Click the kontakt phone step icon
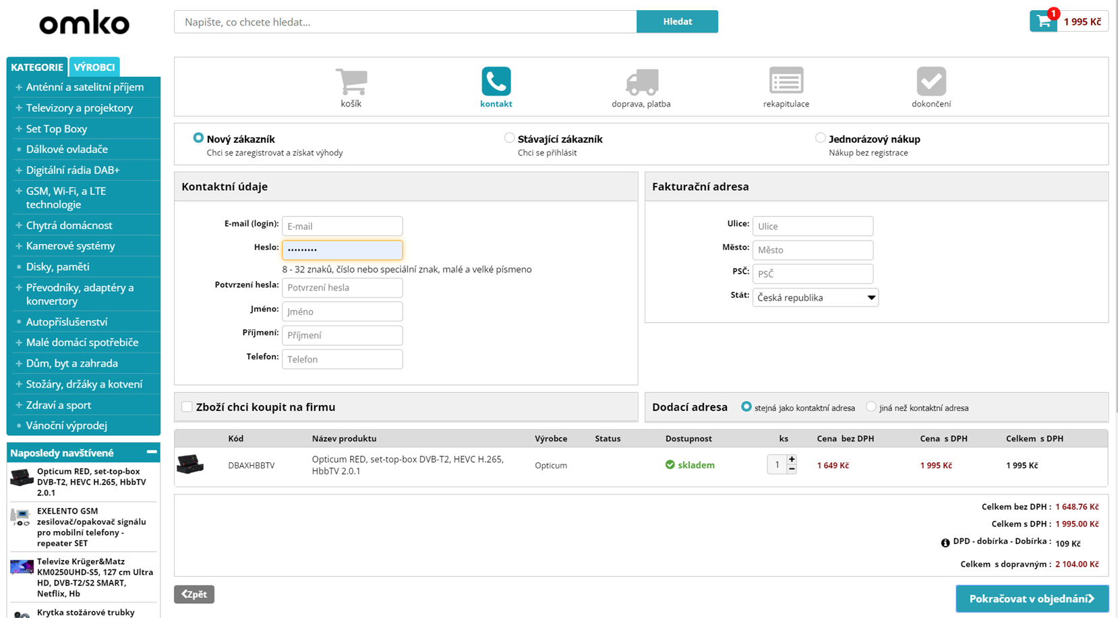This screenshot has height=618, width=1118. pyautogui.click(x=496, y=82)
